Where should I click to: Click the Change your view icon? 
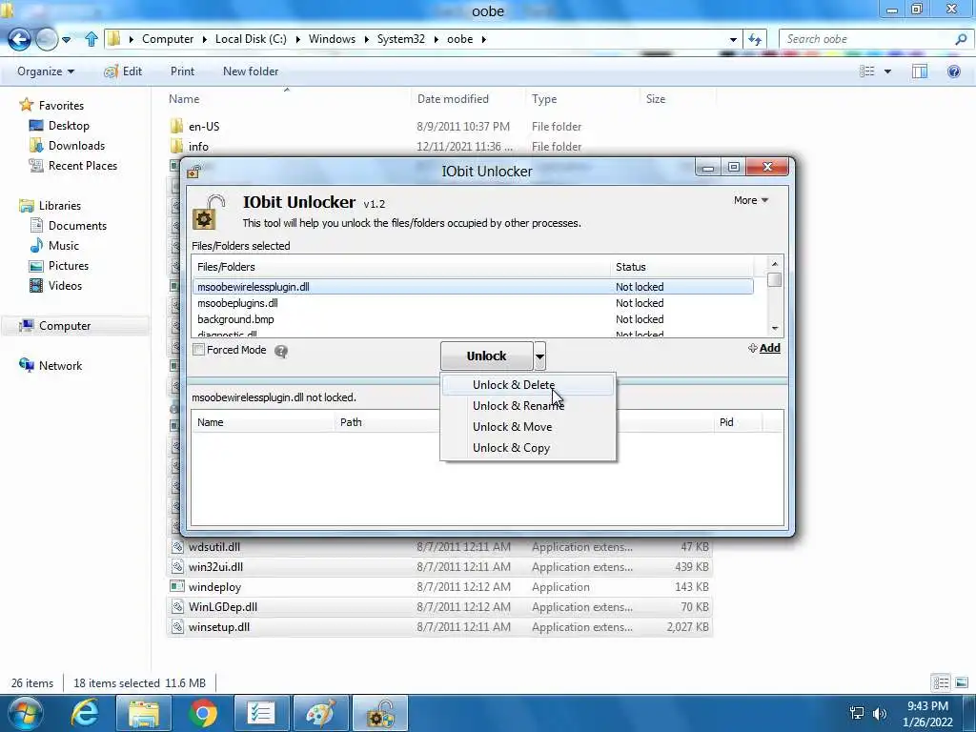point(867,71)
